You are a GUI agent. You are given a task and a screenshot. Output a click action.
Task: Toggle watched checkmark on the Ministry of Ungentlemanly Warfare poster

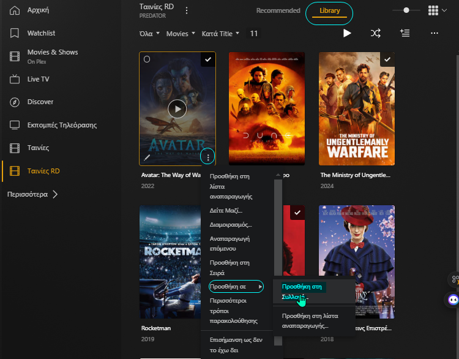coord(387,59)
